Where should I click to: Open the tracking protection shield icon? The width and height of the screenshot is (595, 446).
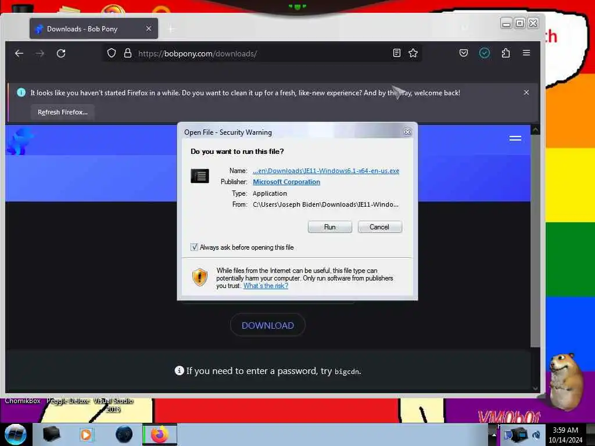tap(111, 53)
